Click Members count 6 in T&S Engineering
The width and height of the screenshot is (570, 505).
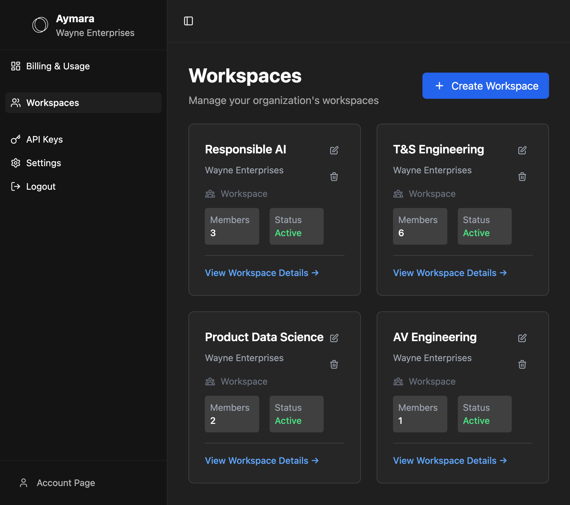pyautogui.click(x=420, y=226)
